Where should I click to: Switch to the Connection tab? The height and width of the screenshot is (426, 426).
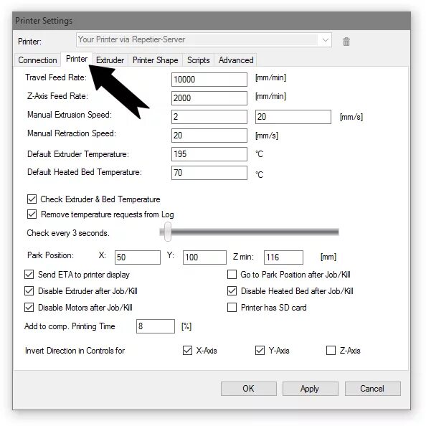37,60
